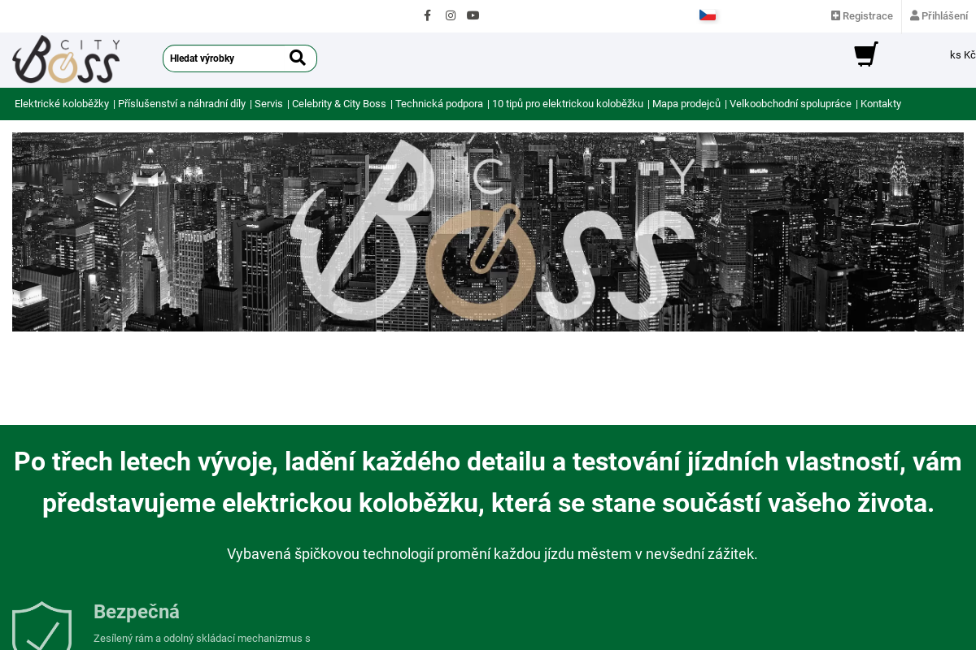Open the shopping cart icon

[x=866, y=54]
